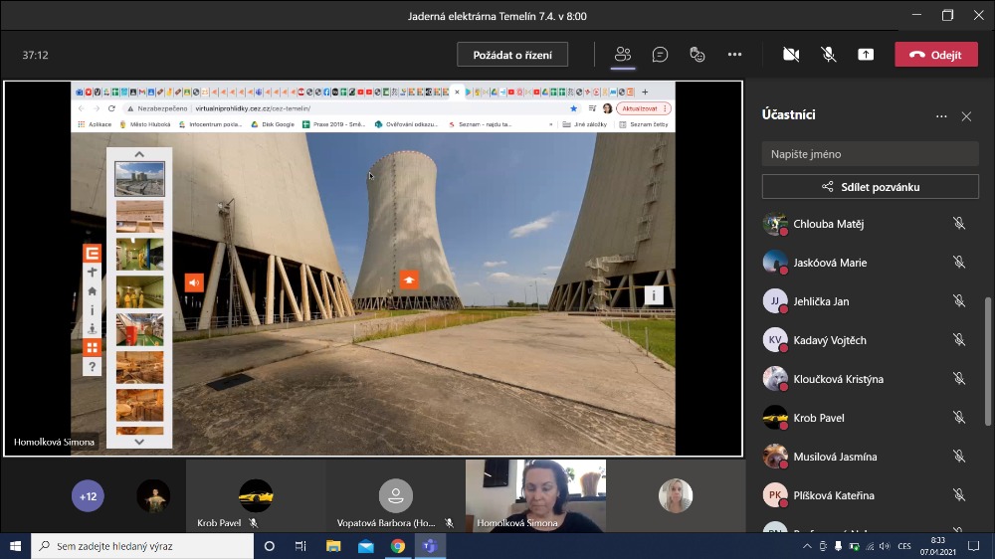This screenshot has height=559, width=995.
Task: Toggle the microphone mute button
Action: coord(828,55)
